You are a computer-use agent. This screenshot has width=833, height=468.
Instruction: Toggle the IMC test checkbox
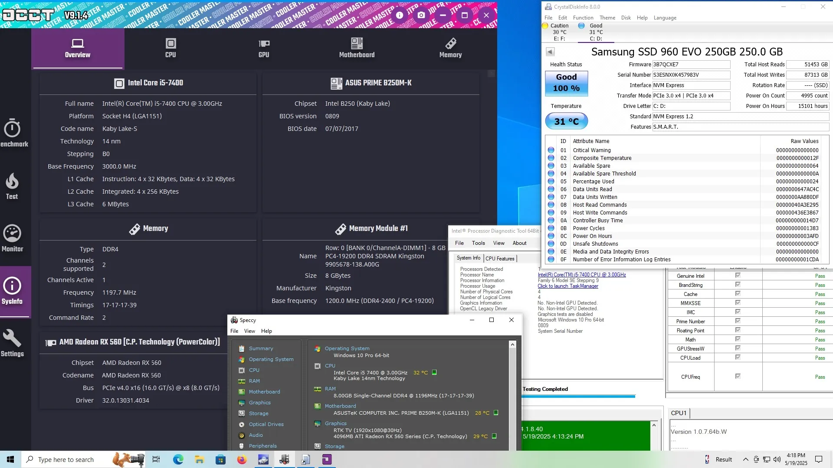tap(738, 312)
